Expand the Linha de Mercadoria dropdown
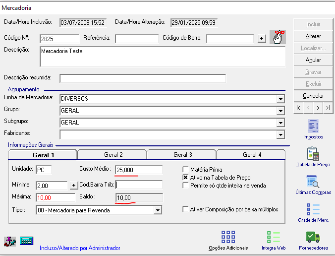Image resolution: width=335 pixels, height=256 pixels. (280, 99)
